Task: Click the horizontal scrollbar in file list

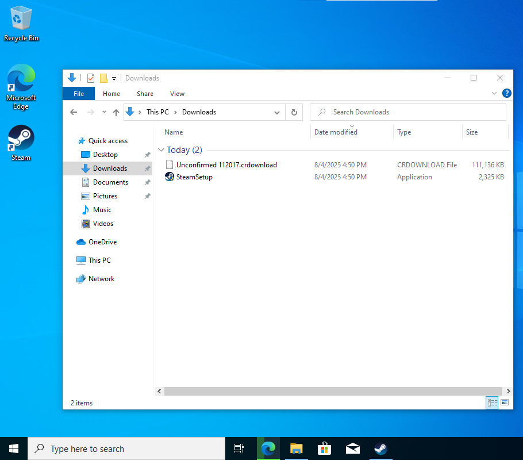Action: [333, 391]
